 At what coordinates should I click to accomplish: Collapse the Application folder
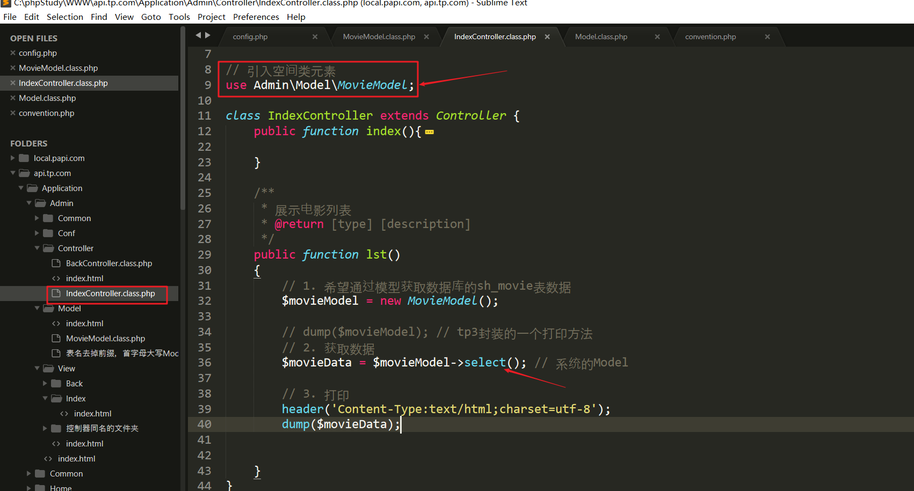point(21,188)
